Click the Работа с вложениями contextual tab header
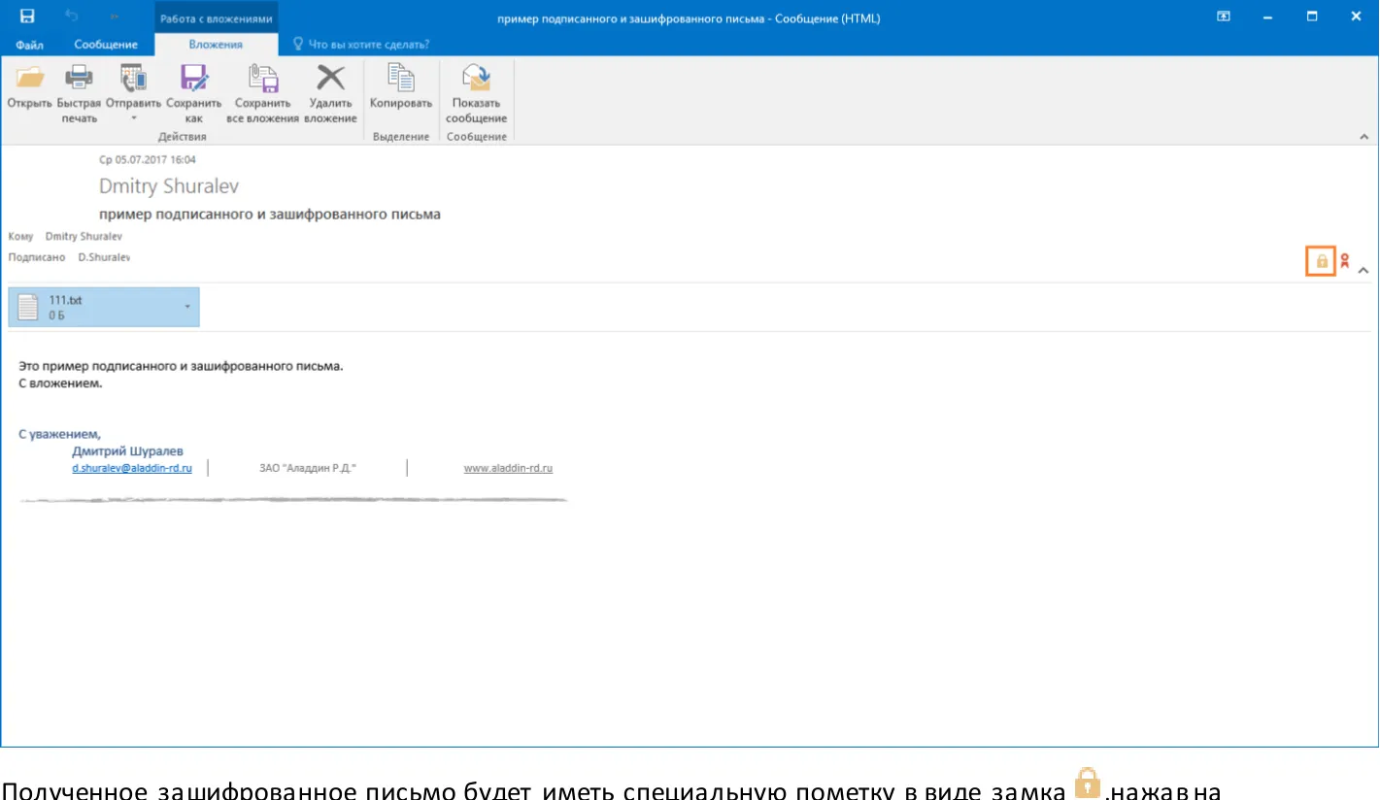The width and height of the screenshot is (1380, 800). tap(217, 18)
